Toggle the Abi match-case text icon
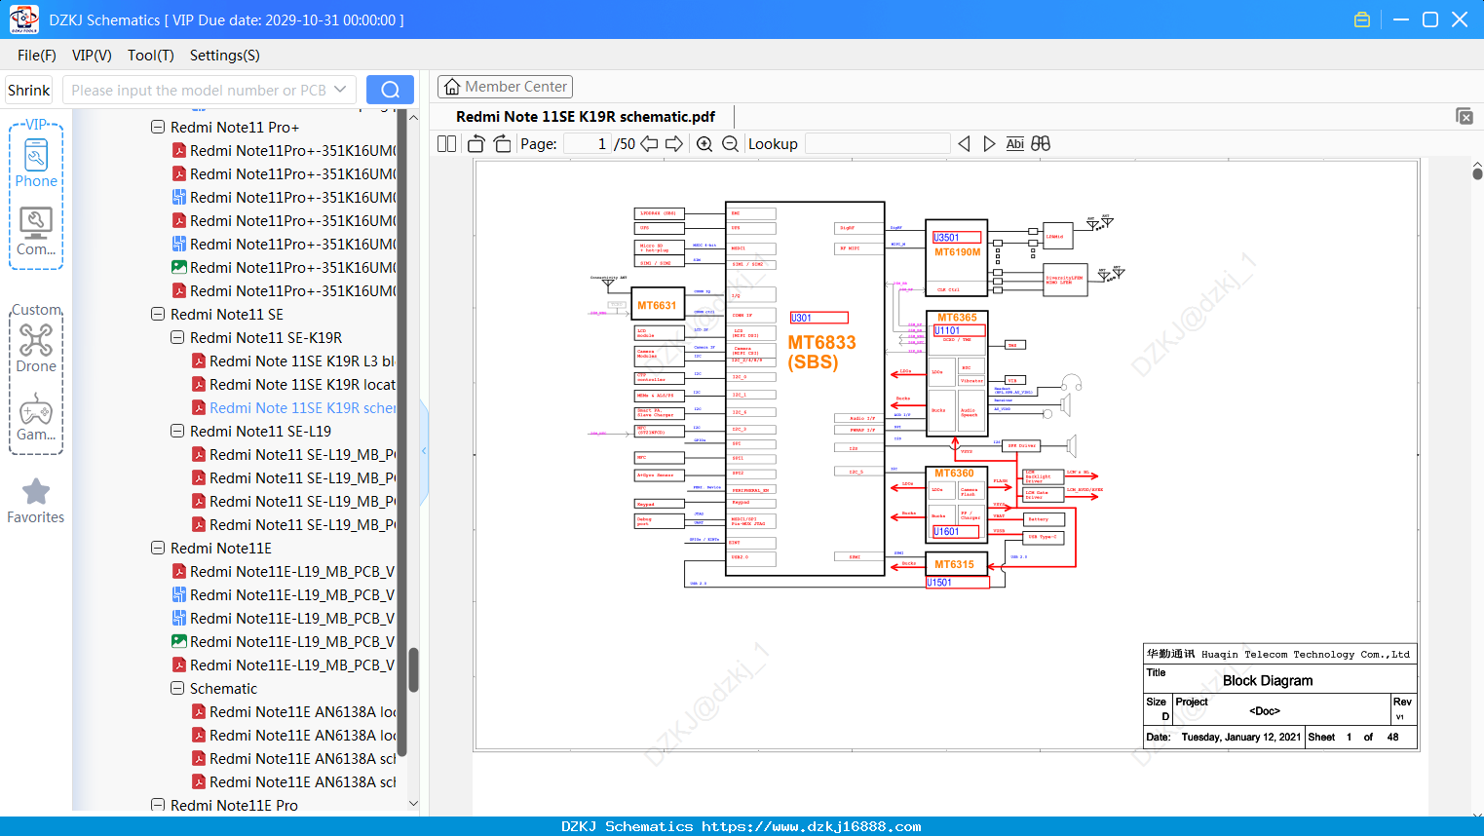 tap(1014, 144)
